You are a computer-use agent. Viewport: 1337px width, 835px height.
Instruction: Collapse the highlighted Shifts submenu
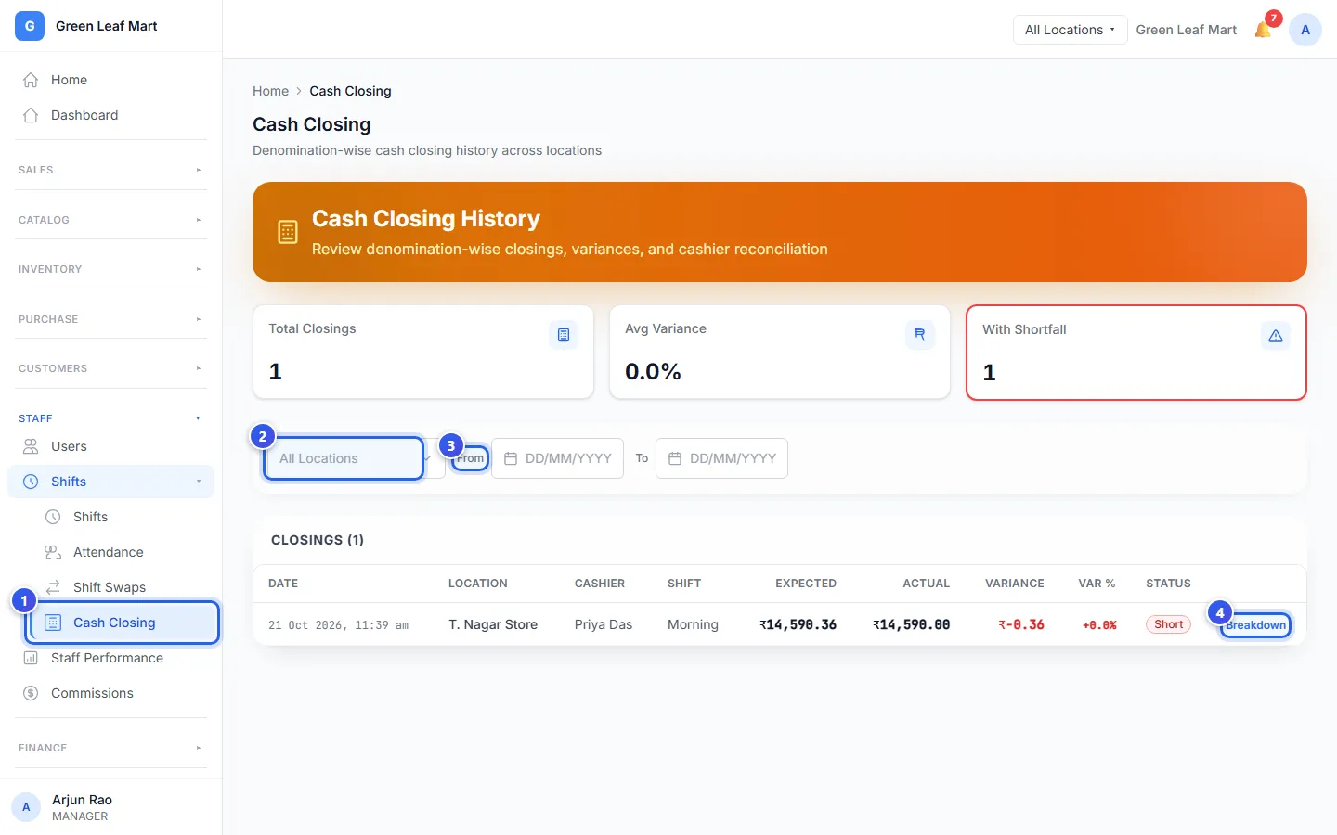coord(110,482)
